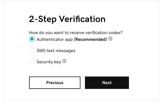Viewport: 162px width, 105px height.
Task: Open help icon beside Authenticator app option
Action: (x=110, y=39)
